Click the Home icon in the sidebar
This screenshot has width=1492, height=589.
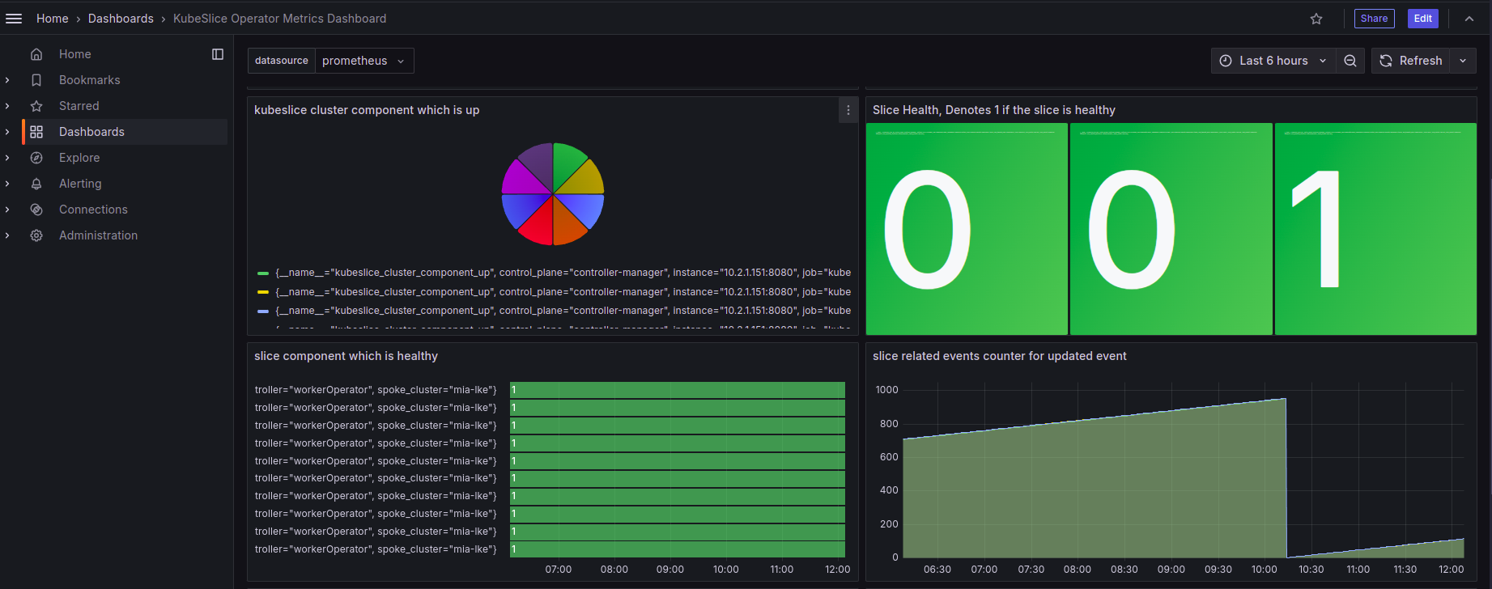pyautogui.click(x=36, y=54)
